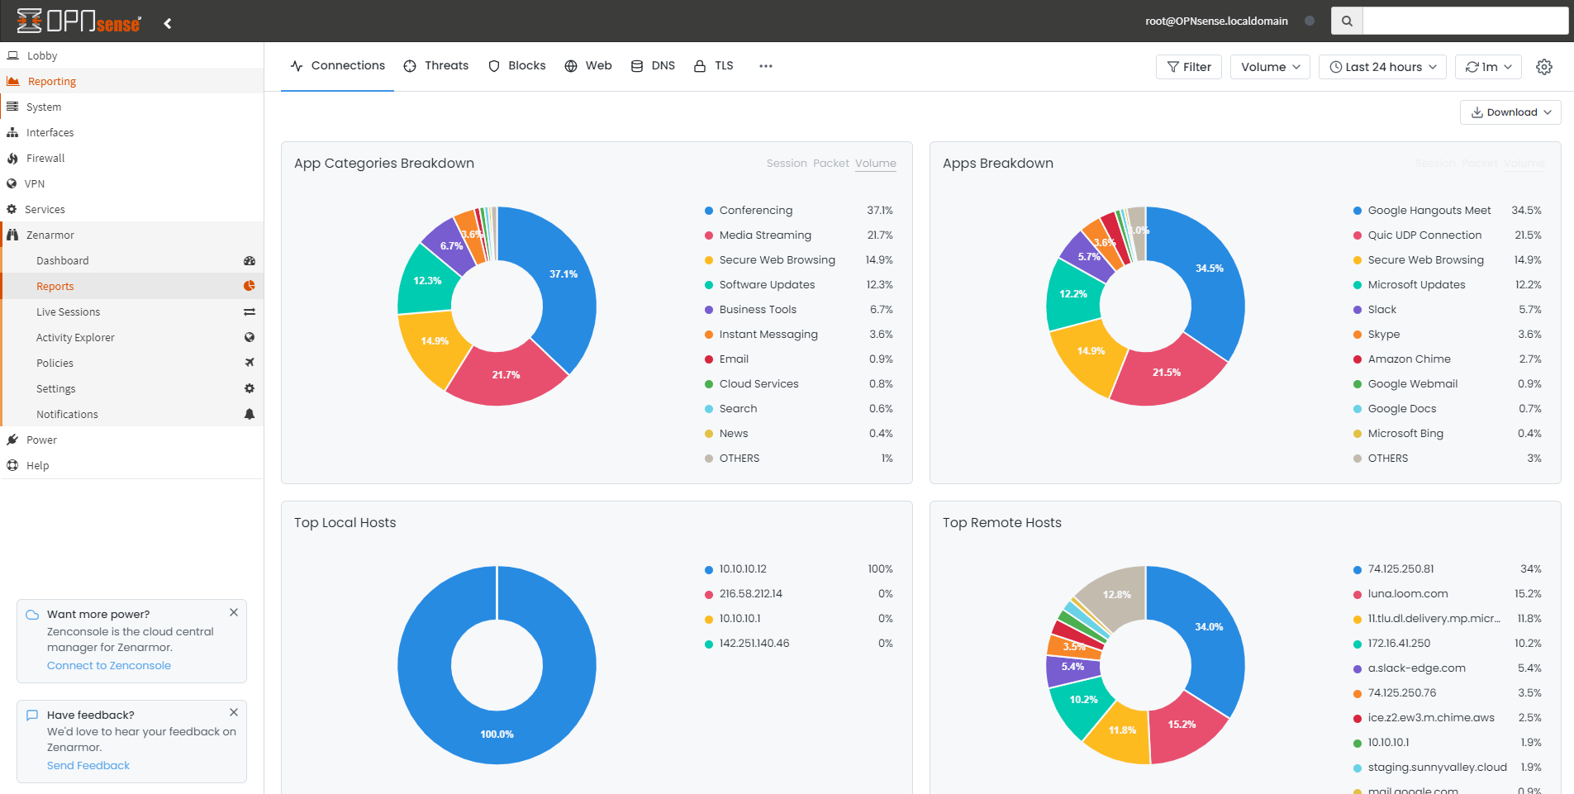Open the more tabs ellipsis menu
Viewport: 1574px width, 794px height.
pos(766,66)
